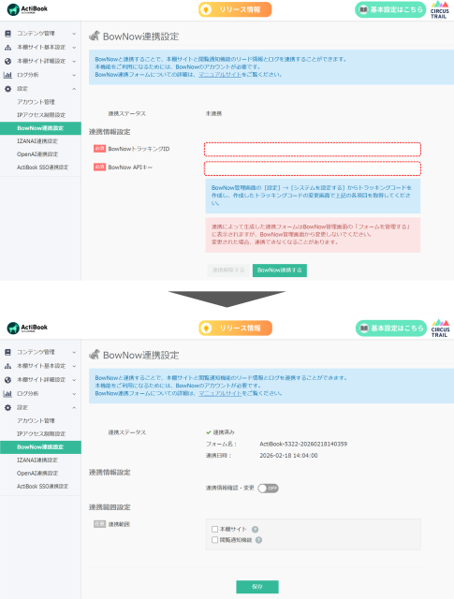Screen dimensions: 454x599
Task: Click globe icon beside 本棚サイト詳細設定 in upper sidebar
Action: (x=7, y=61)
